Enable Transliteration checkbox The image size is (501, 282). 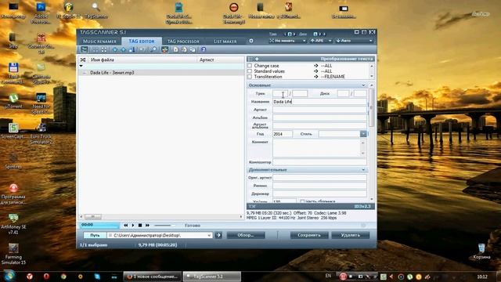[x=250, y=77]
